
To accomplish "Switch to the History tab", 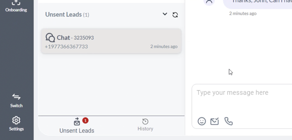I will [x=145, y=125].
